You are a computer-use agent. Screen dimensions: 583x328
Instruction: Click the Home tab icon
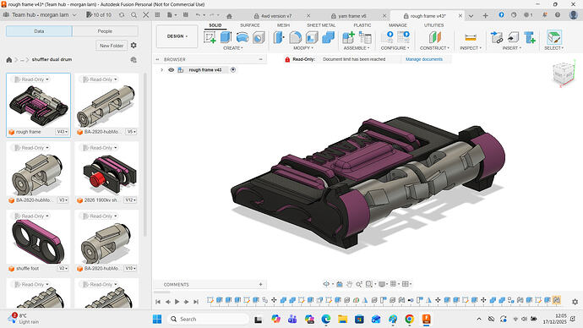pos(230,16)
